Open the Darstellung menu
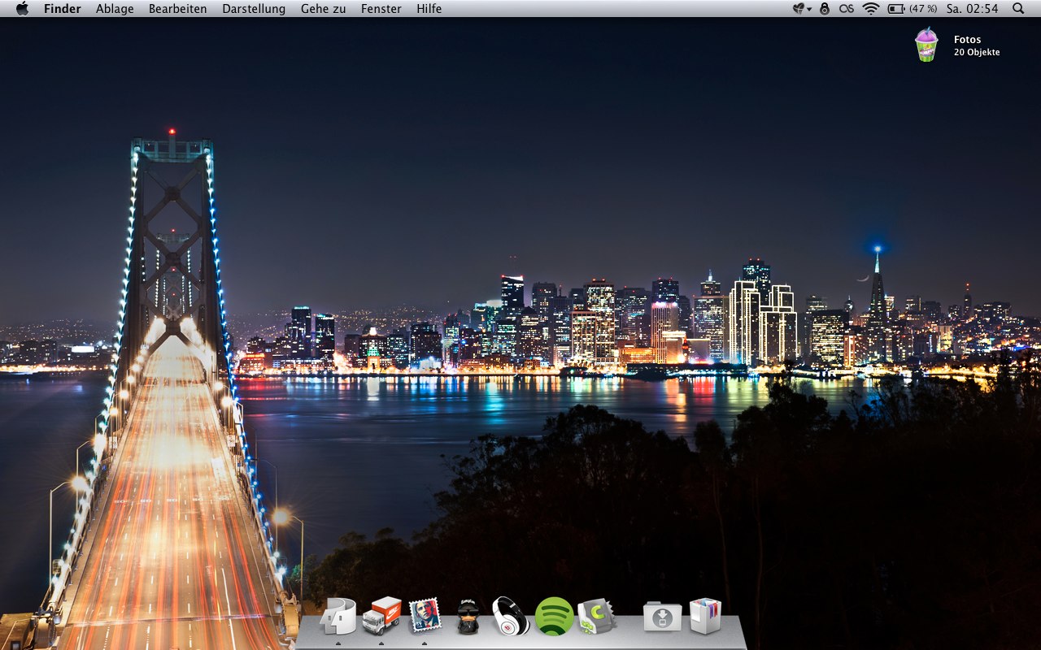This screenshot has width=1041, height=650. pyautogui.click(x=254, y=9)
